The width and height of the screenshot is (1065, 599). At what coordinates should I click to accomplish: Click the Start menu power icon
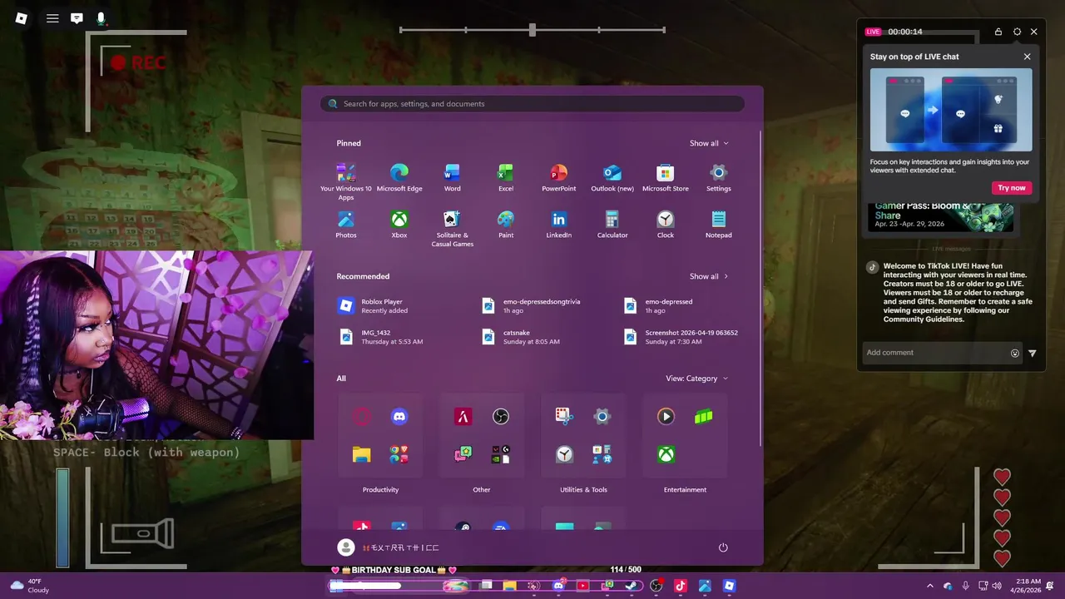(x=723, y=547)
